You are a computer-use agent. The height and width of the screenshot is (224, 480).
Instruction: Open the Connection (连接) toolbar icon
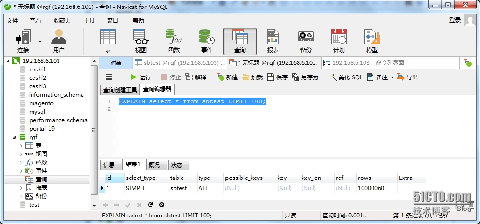pos(23,41)
